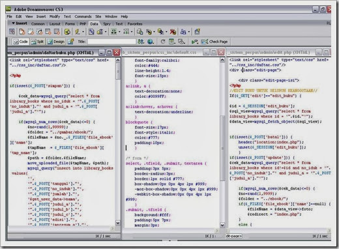Viewport: 339px width, 249px height.
Task: Open the Update Record dropdown arrow
Action: 166,32
